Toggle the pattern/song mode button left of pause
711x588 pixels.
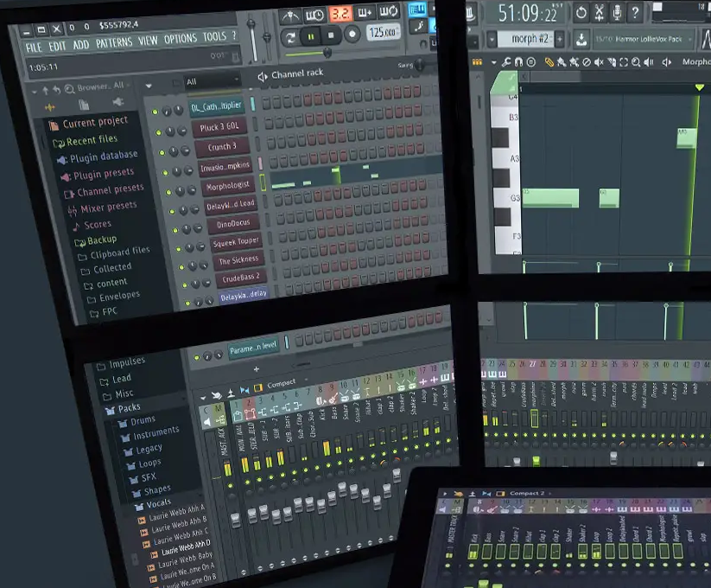290,38
